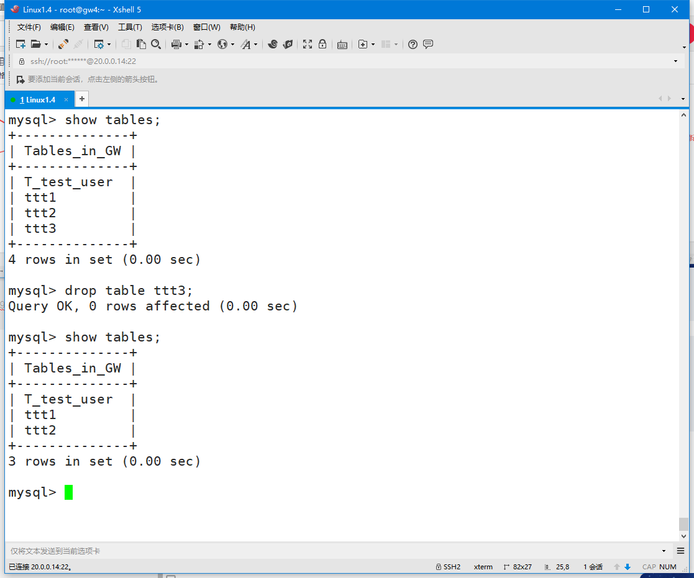
Task: Click the NUM lock status indicator
Action: coord(668,567)
